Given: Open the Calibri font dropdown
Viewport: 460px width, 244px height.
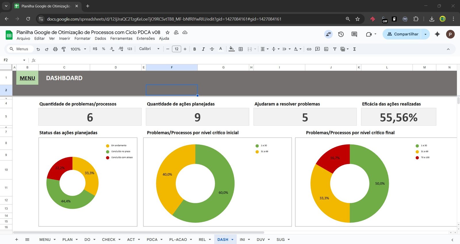Looking at the screenshot, I should [149, 49].
